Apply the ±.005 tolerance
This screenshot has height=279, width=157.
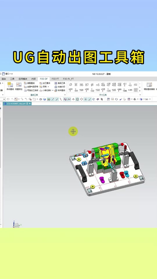click(130, 90)
